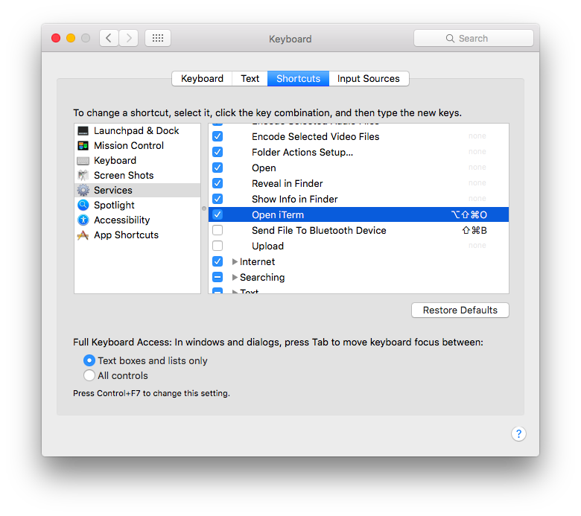This screenshot has height=516, width=581.
Task: Go back with the left arrow button
Action: [109, 38]
